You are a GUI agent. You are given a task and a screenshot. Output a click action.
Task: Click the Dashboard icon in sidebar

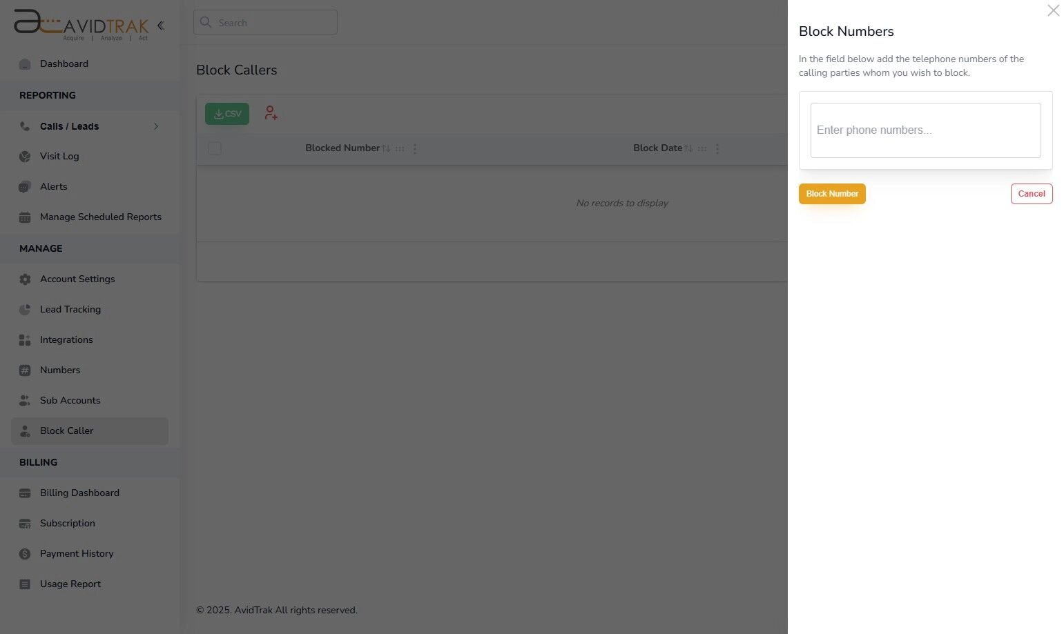[25, 64]
